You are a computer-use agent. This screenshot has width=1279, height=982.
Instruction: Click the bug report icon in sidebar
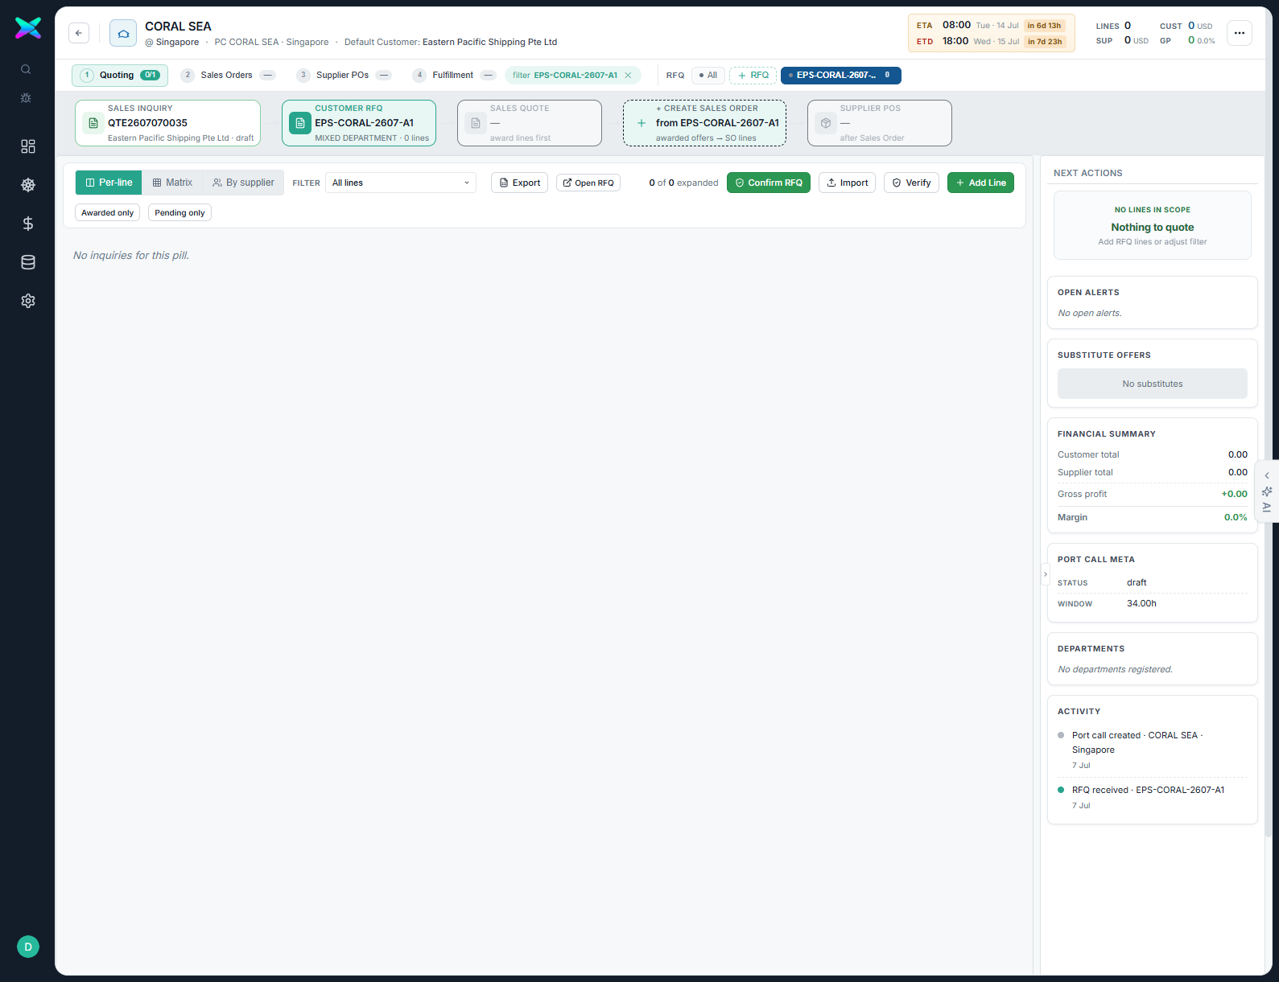click(x=26, y=98)
